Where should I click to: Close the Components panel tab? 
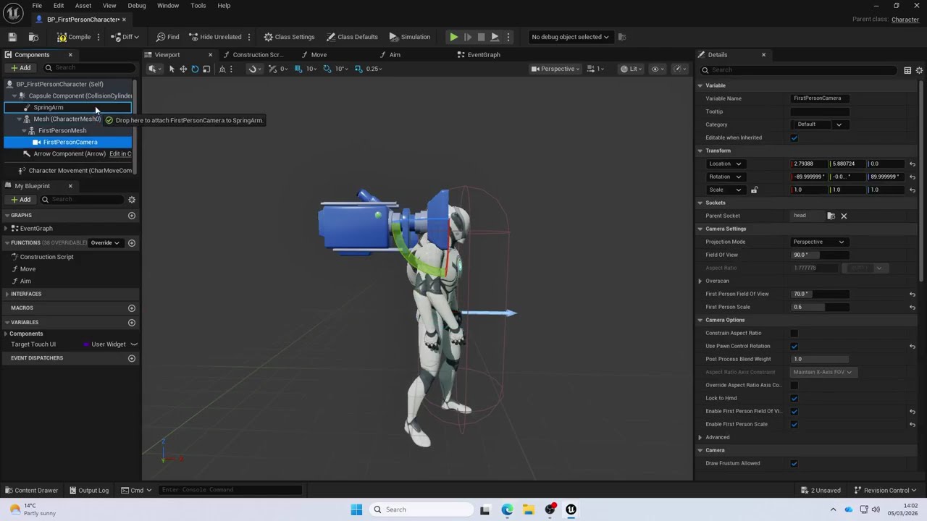[x=70, y=54]
